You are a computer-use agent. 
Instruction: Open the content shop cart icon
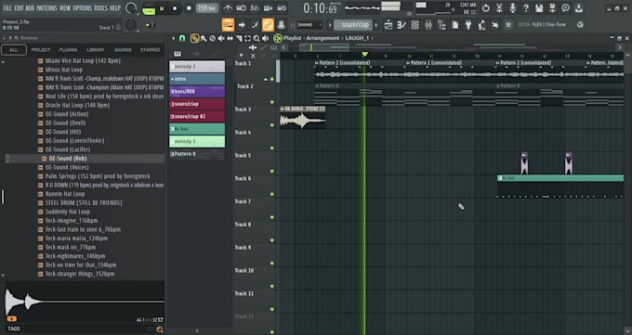click(x=508, y=25)
